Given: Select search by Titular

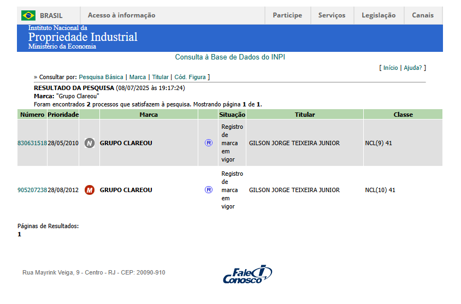Looking at the screenshot, I should pyautogui.click(x=160, y=78).
